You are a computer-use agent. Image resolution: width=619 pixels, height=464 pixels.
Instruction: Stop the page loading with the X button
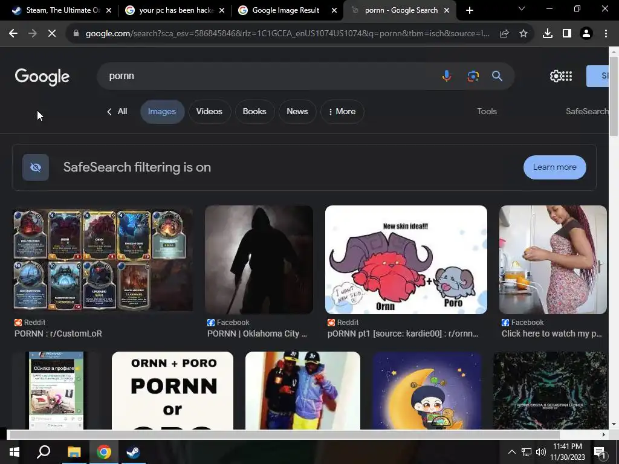tap(52, 34)
